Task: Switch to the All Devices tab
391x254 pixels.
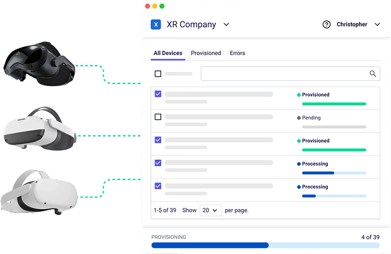Action: (x=168, y=53)
